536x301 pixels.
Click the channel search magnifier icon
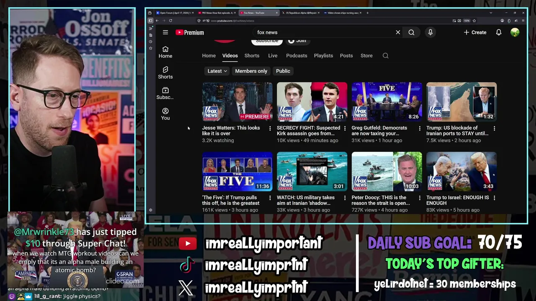point(386,56)
